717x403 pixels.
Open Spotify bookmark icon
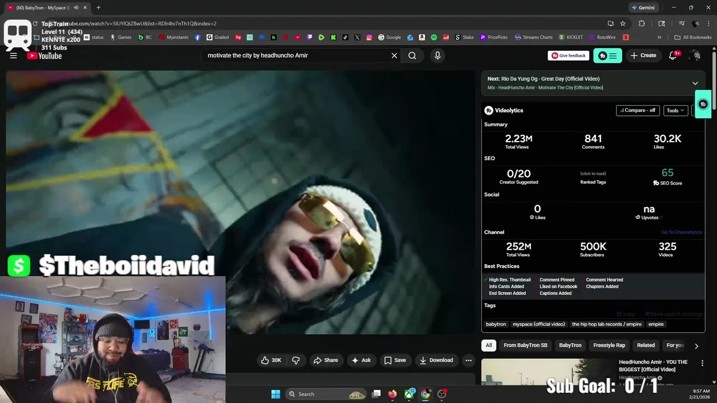(x=434, y=38)
